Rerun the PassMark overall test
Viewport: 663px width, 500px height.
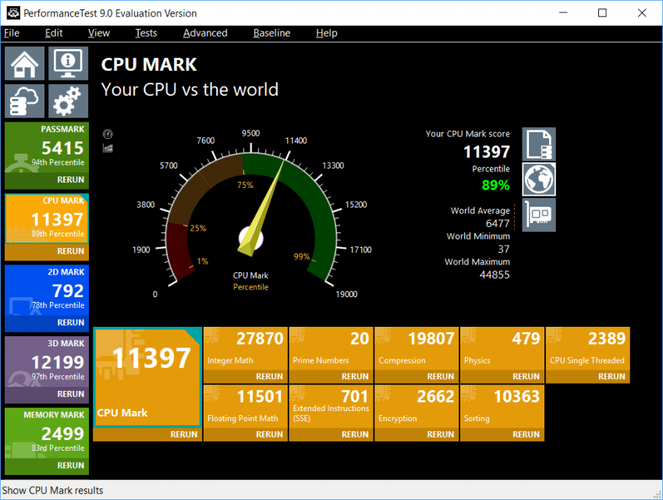[47, 179]
